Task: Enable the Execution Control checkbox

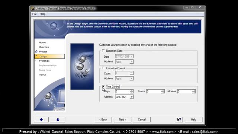Action: (x=103, y=68)
